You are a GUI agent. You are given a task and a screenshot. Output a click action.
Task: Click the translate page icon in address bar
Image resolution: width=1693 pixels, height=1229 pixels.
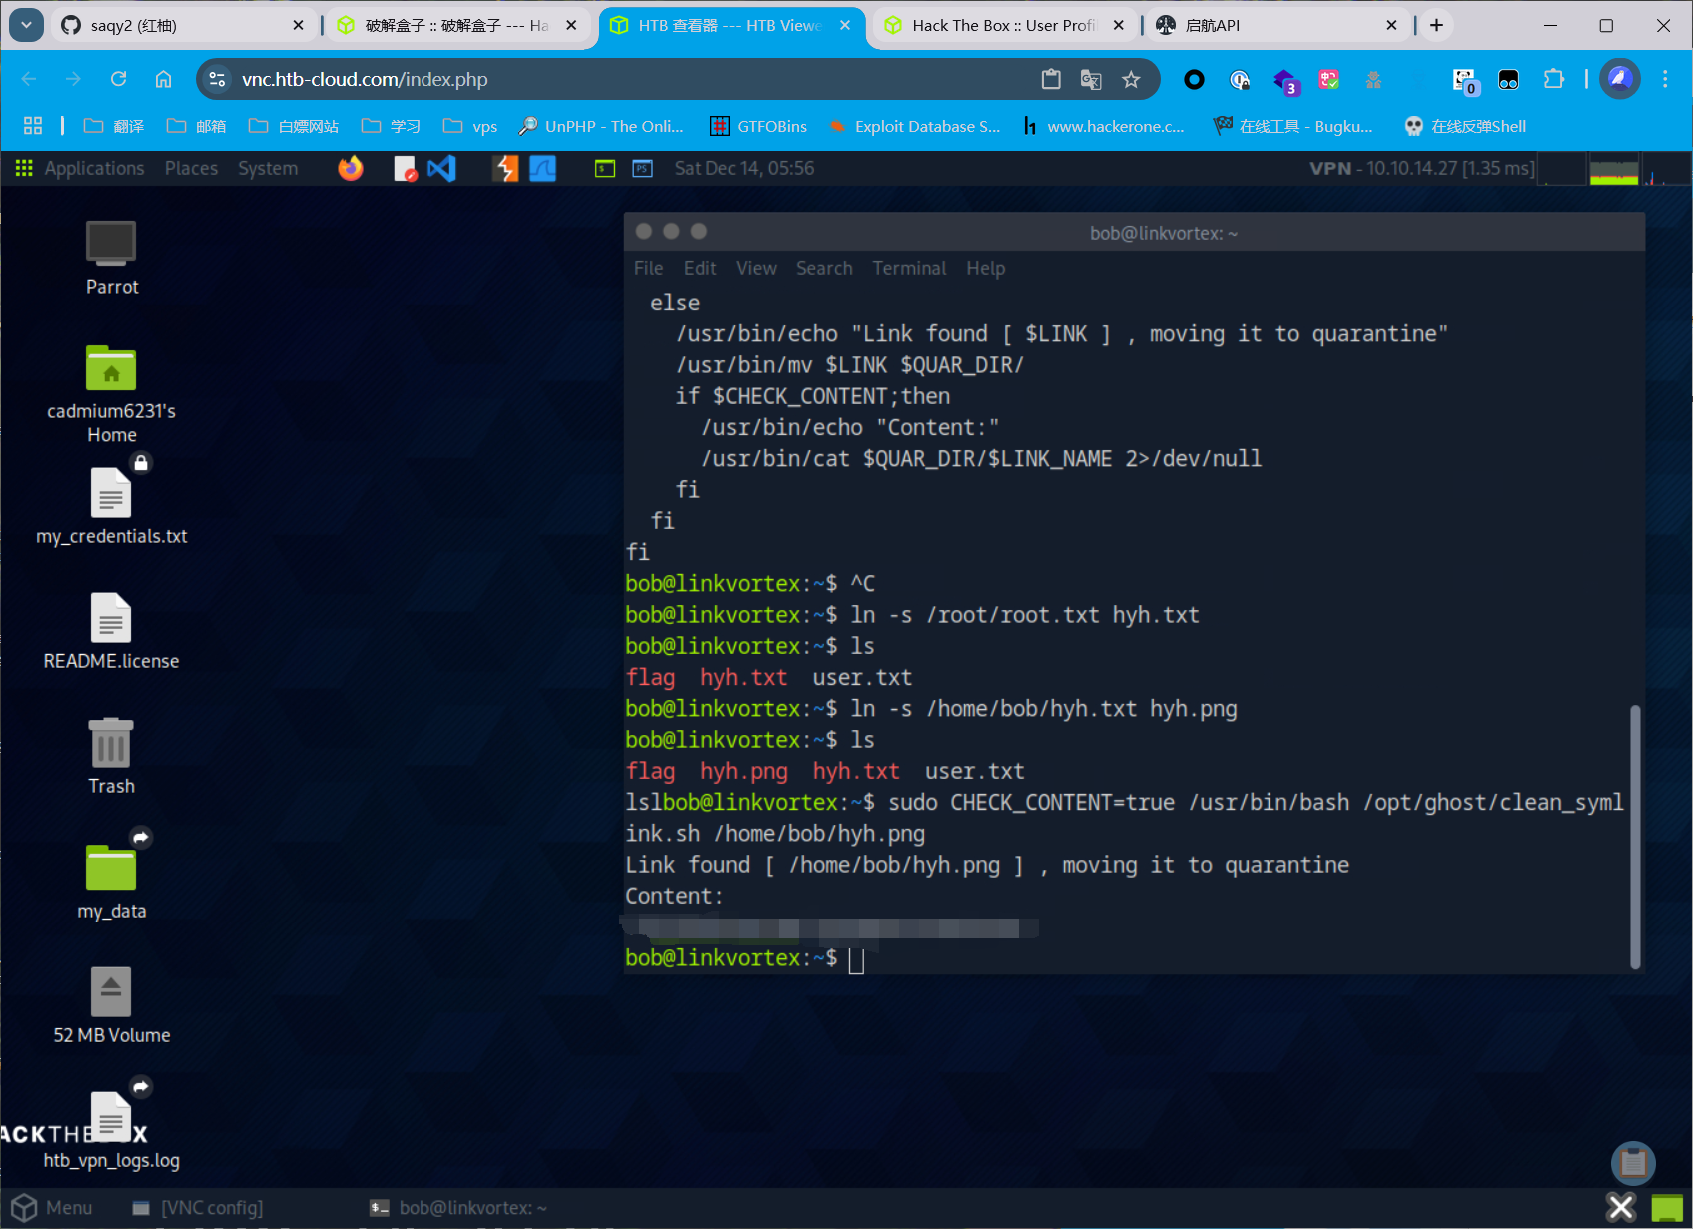coord(1091,80)
